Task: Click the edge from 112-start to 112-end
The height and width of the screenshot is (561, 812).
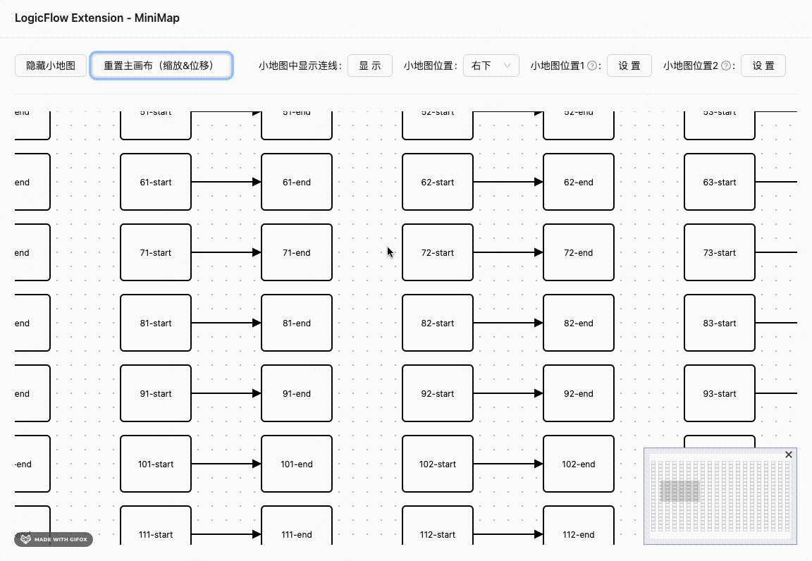Action: 508,534
